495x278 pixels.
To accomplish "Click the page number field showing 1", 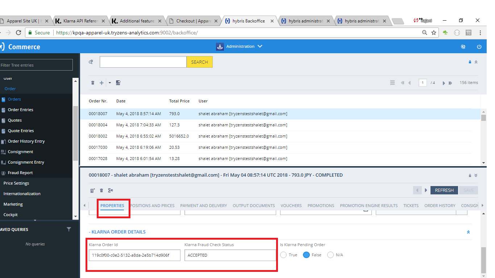I will click(x=423, y=83).
